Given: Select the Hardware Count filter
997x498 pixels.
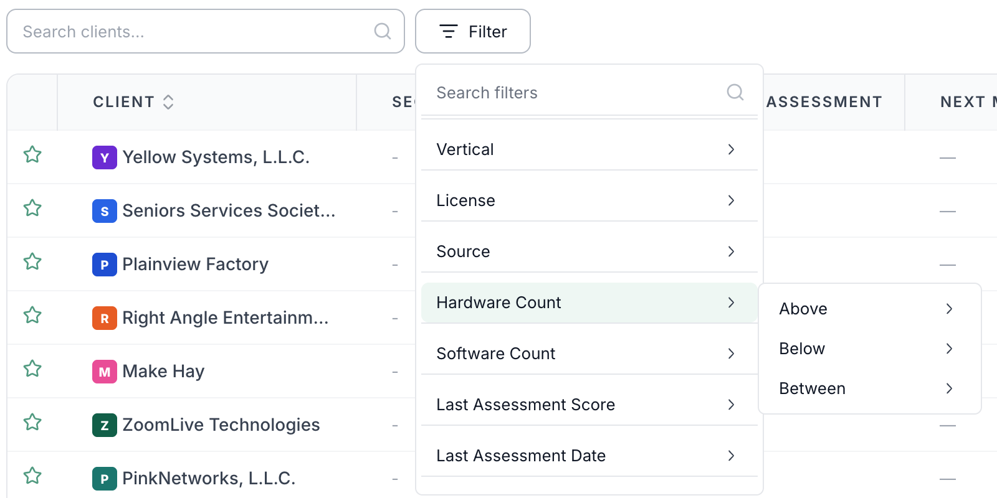Looking at the screenshot, I should [x=589, y=303].
